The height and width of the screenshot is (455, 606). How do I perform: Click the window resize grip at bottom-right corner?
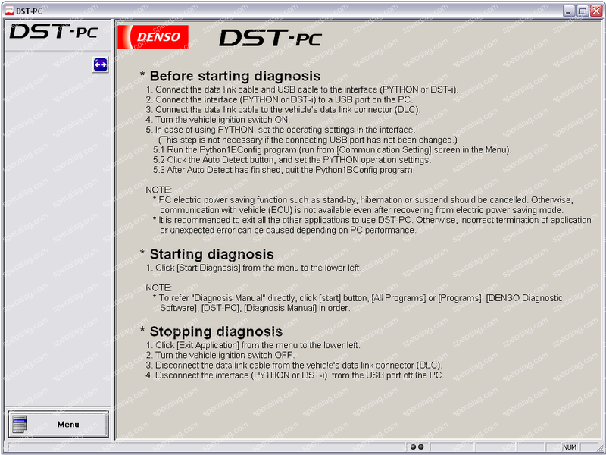[598, 448]
